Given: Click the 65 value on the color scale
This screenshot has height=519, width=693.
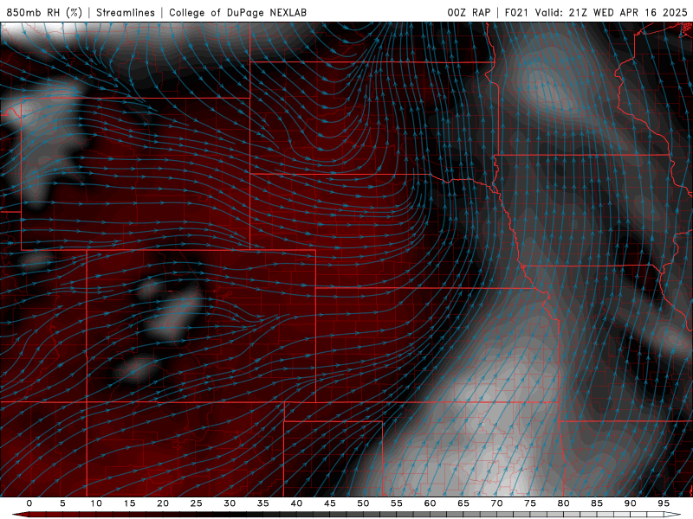Looking at the screenshot, I should click(463, 503).
